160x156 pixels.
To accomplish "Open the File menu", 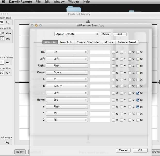I will click(38, 2).
